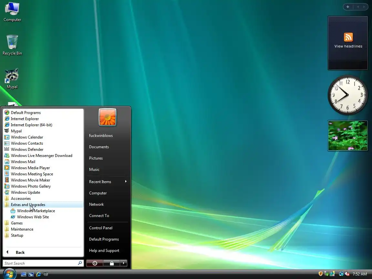Click the muted volume speaker icon

tap(347, 274)
